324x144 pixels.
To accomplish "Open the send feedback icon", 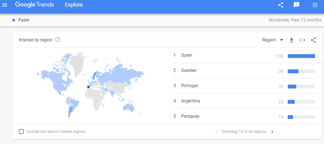I will pos(296,5).
